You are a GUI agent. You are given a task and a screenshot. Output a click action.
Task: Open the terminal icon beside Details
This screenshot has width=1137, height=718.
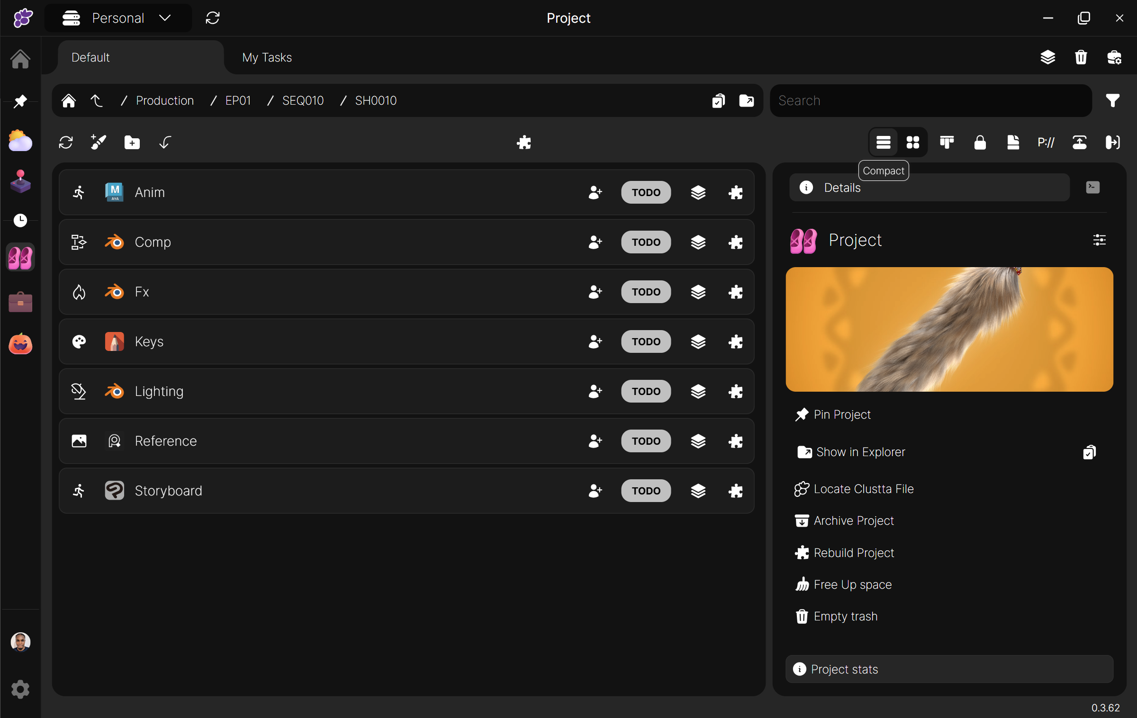(1092, 187)
